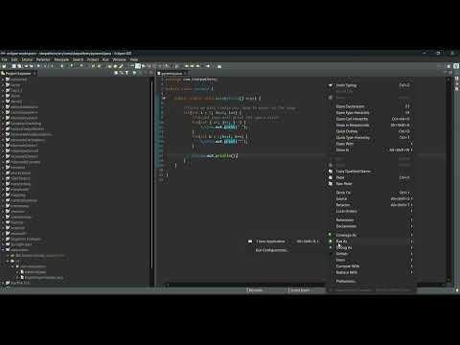460x345 pixels.
Task: Open the Source menu in menu bar
Action: coord(27,59)
